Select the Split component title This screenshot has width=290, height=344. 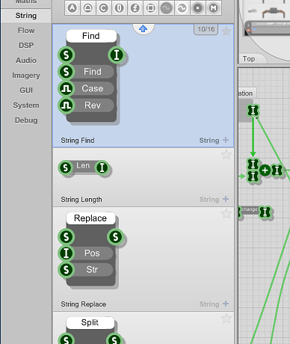coord(90,322)
